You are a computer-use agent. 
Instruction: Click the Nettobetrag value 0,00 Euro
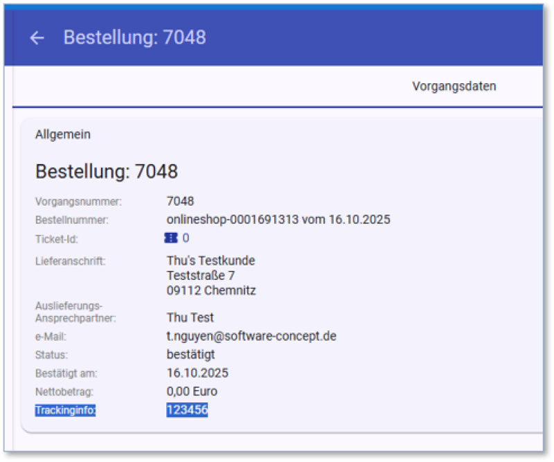click(192, 391)
